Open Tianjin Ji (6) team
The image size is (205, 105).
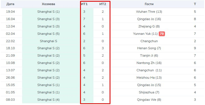[149, 56]
